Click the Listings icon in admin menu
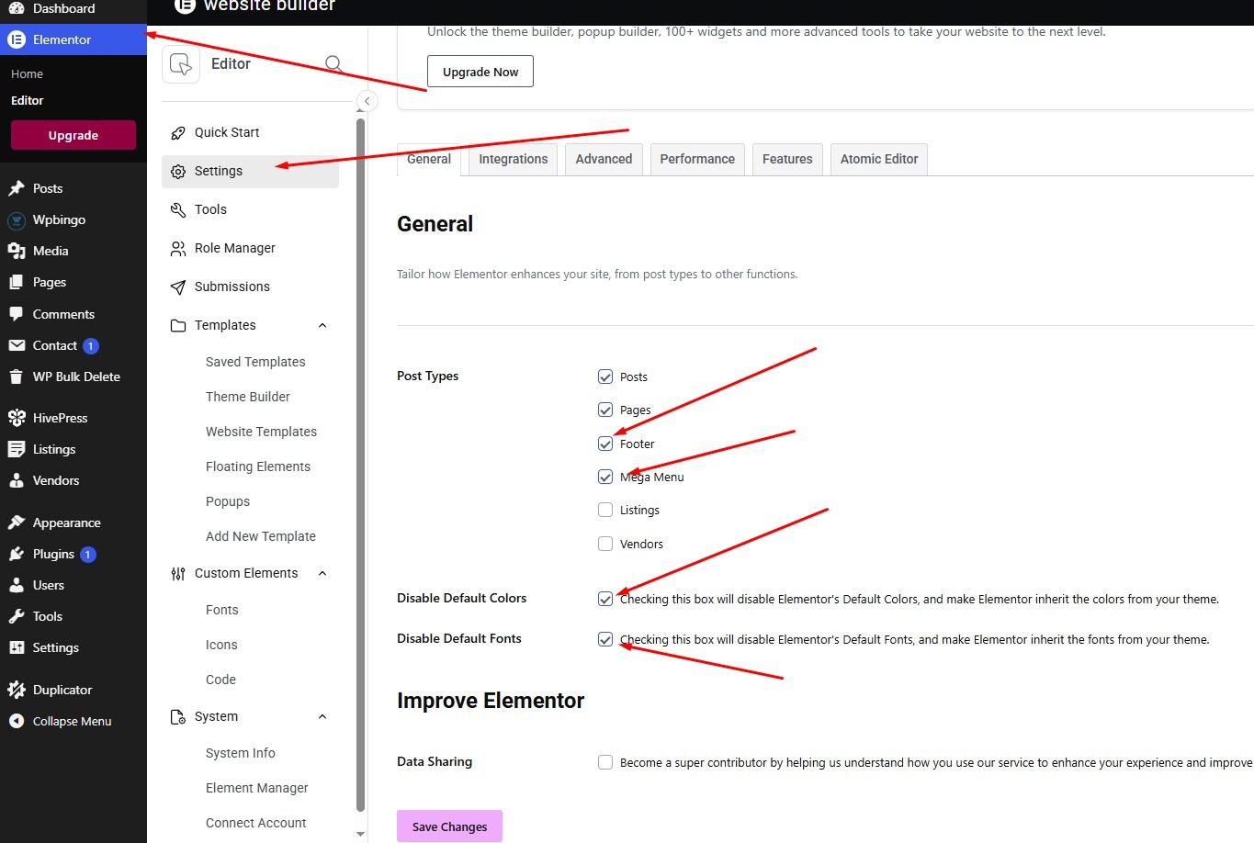Screen dimensions: 1254x843 pyautogui.click(x=17, y=449)
